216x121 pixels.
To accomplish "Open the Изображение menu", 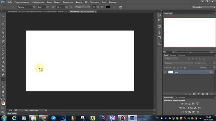I will [x=38, y=2].
